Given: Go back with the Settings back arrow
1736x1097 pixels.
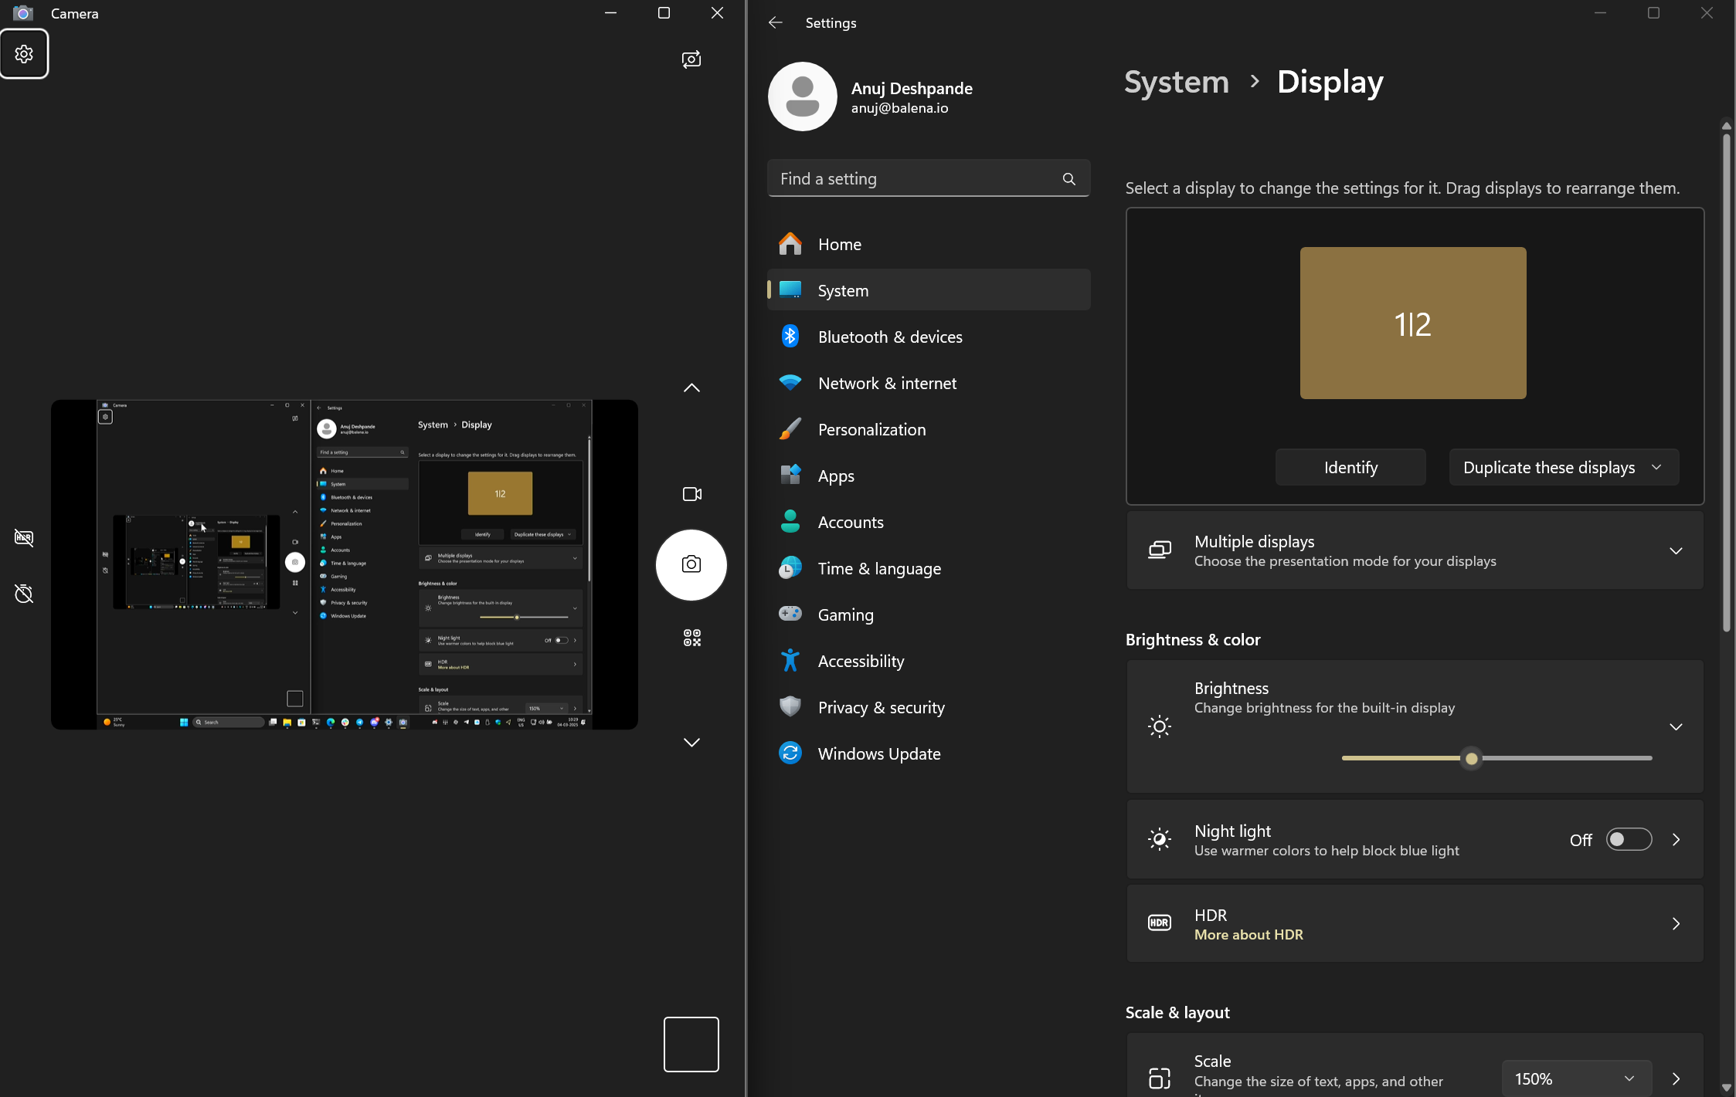Looking at the screenshot, I should tap(776, 23).
